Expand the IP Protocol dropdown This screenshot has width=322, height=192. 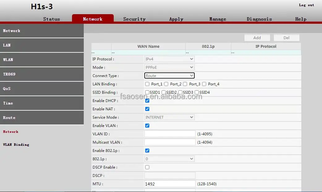pos(169,59)
